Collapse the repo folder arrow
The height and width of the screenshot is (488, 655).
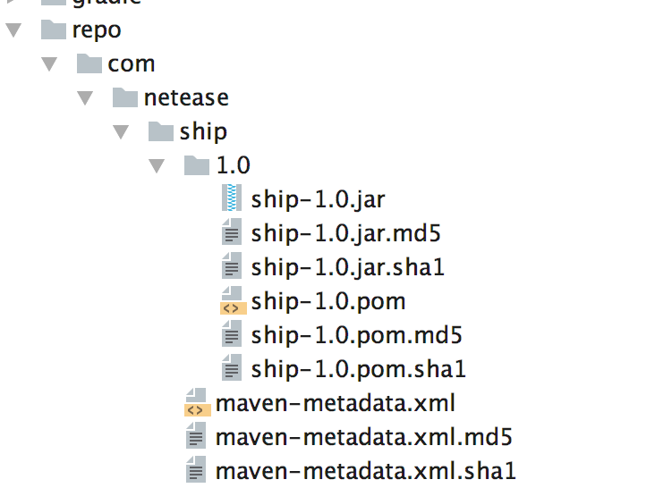tap(13, 29)
